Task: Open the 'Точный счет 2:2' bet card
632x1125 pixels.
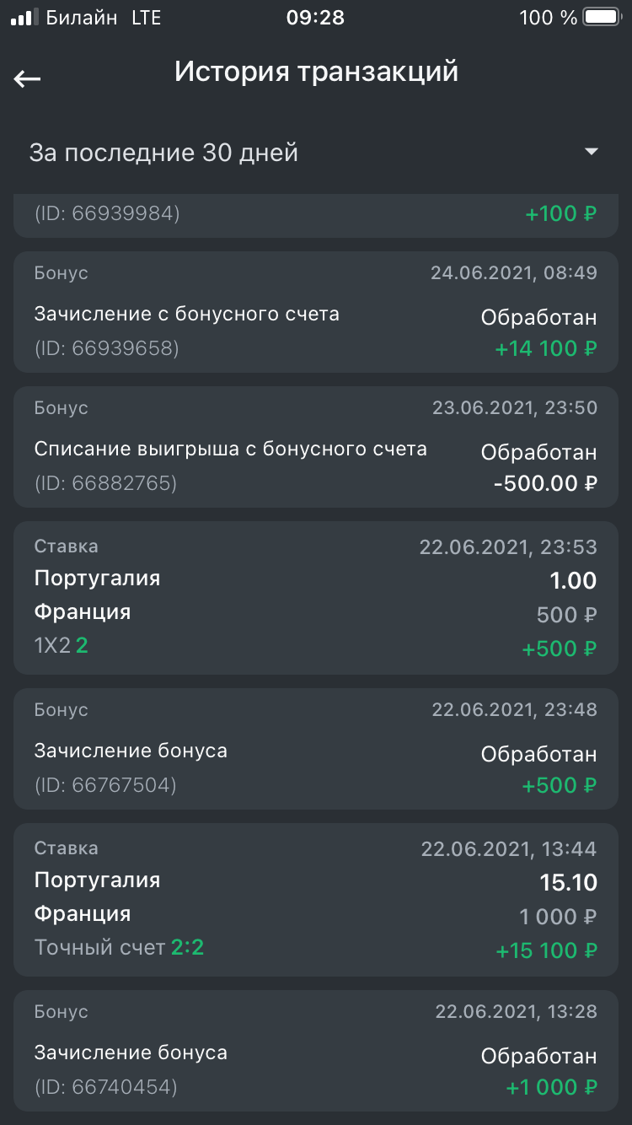Action: coord(316,899)
